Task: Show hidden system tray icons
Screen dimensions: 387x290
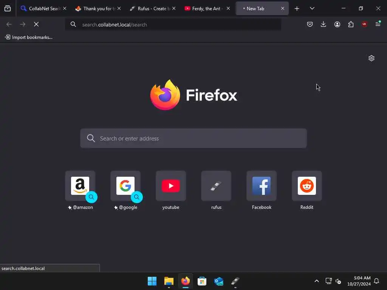Action: (317, 281)
